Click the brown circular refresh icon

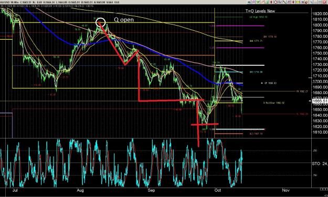click(x=306, y=2)
